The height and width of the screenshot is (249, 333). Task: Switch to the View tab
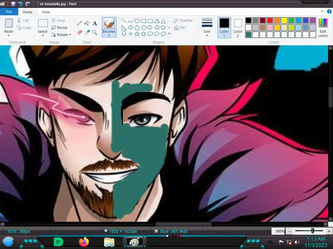coord(46,12)
